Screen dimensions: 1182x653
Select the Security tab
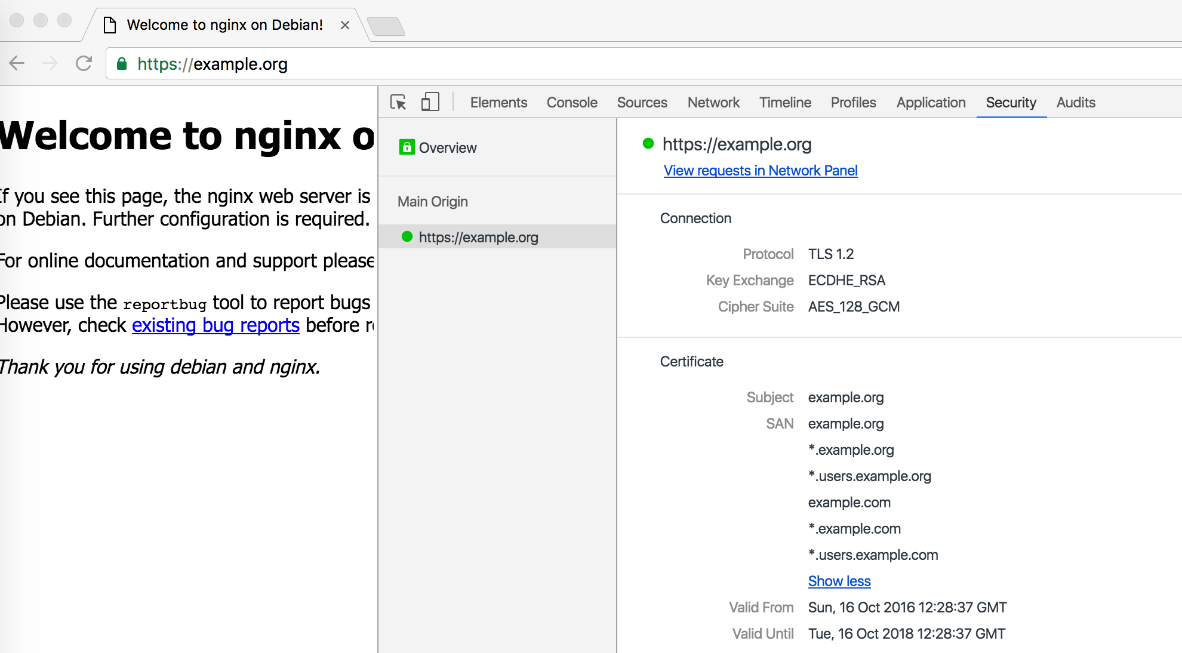(x=1011, y=103)
